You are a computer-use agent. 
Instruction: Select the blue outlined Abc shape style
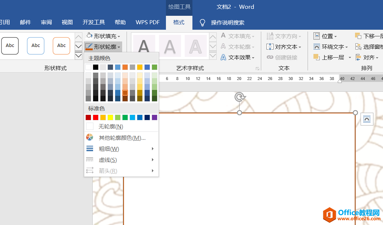coord(36,46)
